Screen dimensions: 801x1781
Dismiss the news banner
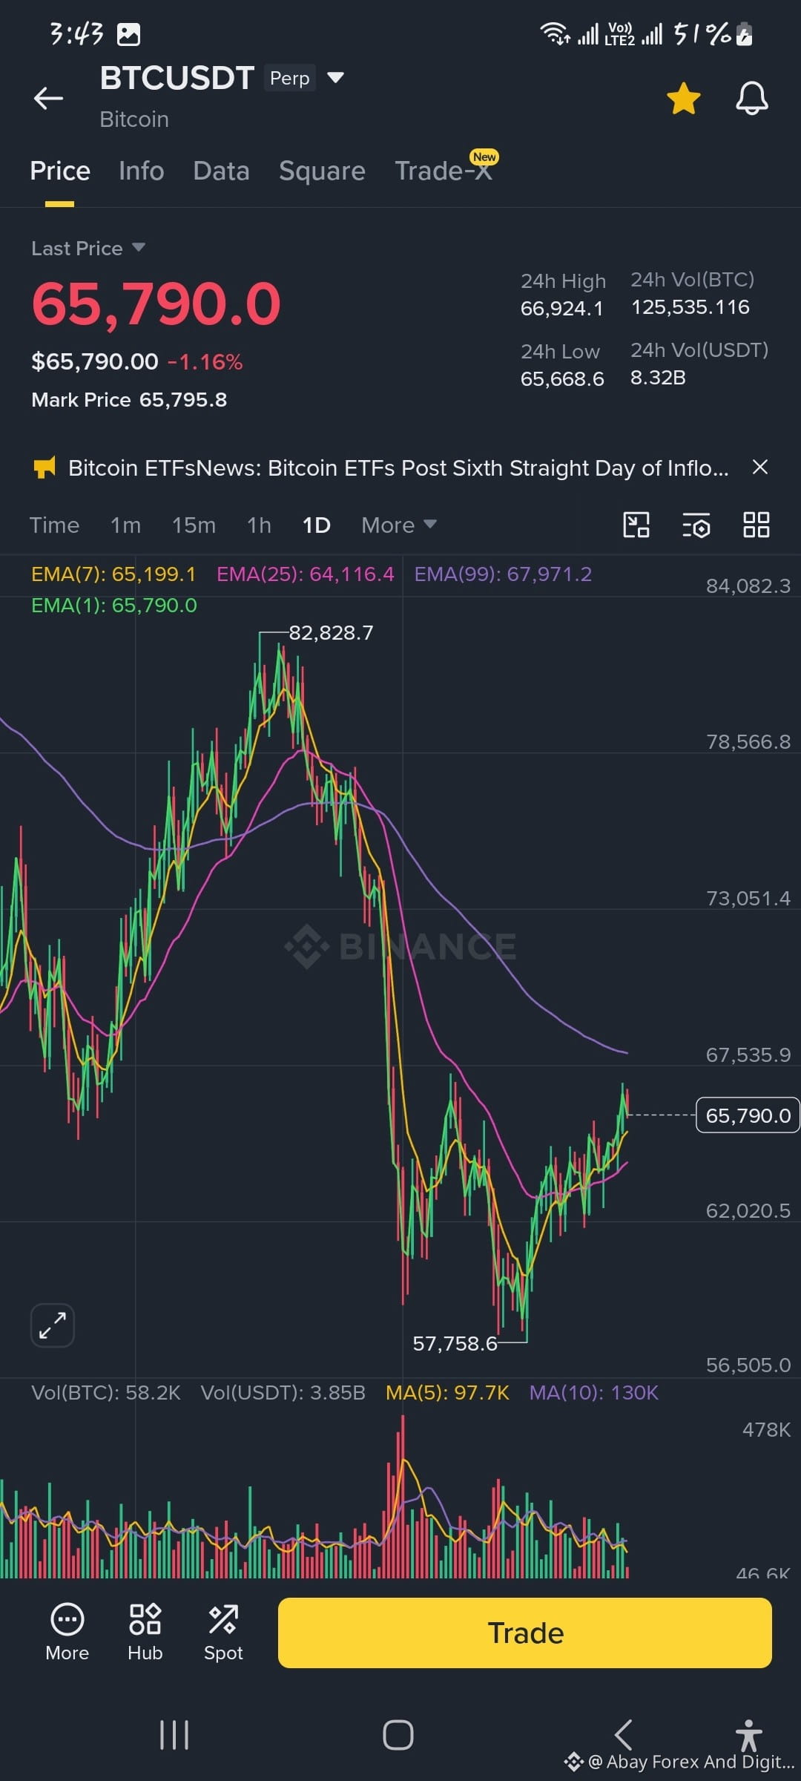pyautogui.click(x=759, y=467)
